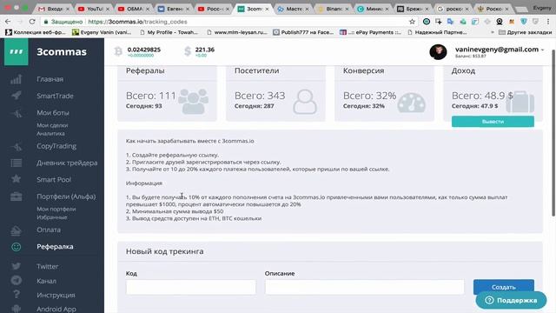Switch to the ОБМАН YouTube tab
The width and height of the screenshot is (556, 313).
click(134, 9)
